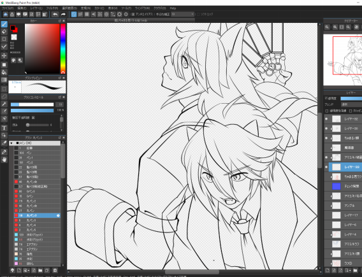Enable the protect alpha checkbox
Screen dimensions: 362x277
coord(327,111)
